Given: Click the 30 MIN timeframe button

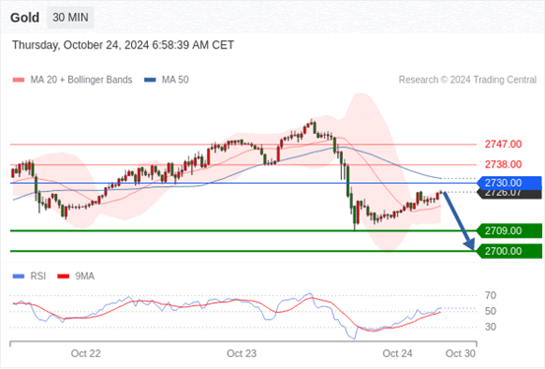Looking at the screenshot, I should coord(70,18).
